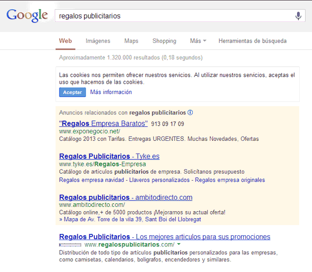
Task: Open Regalos empresa navidad sitelink
Action: pos(91,180)
